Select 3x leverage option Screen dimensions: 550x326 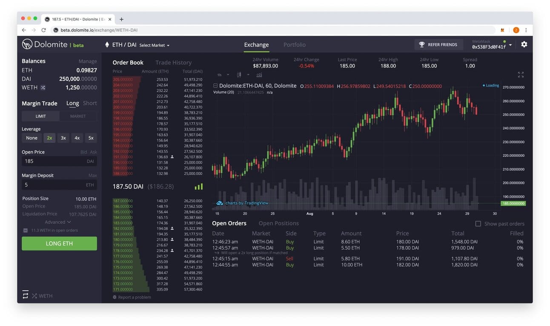[63, 138]
